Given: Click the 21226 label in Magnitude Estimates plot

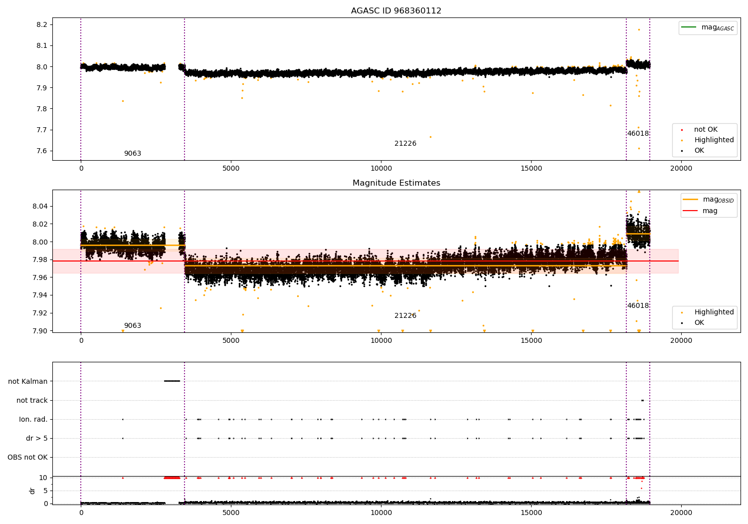Looking at the screenshot, I should click(x=405, y=315).
